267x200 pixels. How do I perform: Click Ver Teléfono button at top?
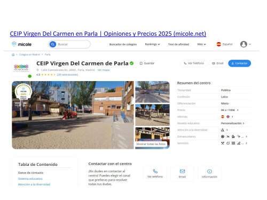point(194,63)
